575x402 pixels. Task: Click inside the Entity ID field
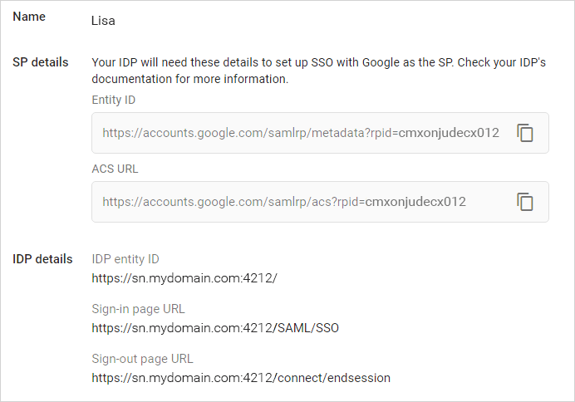[x=299, y=133]
